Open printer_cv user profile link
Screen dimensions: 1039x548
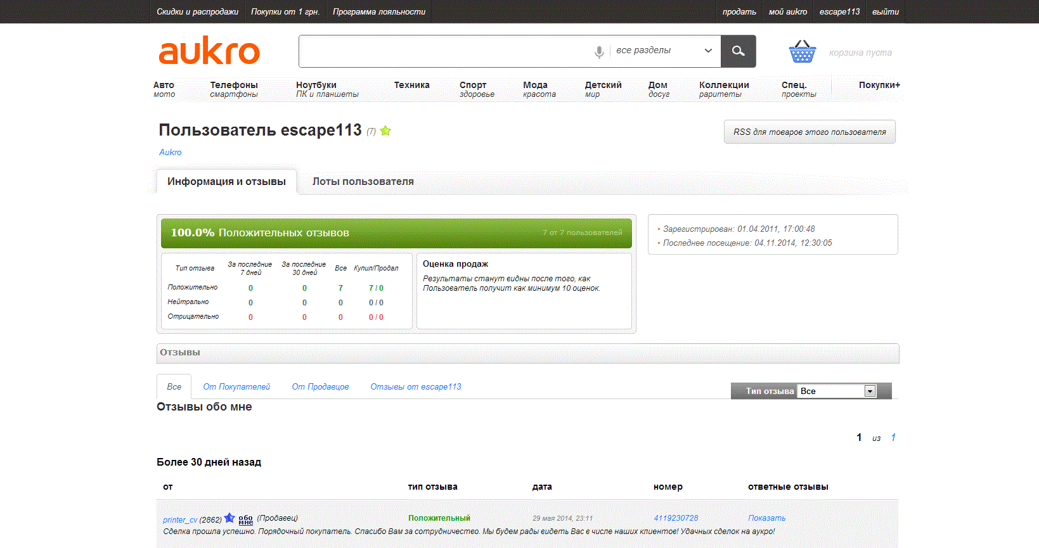pyautogui.click(x=180, y=520)
